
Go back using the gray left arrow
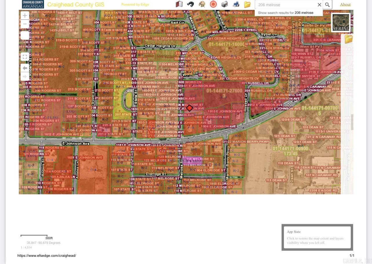(x=25, y=68)
